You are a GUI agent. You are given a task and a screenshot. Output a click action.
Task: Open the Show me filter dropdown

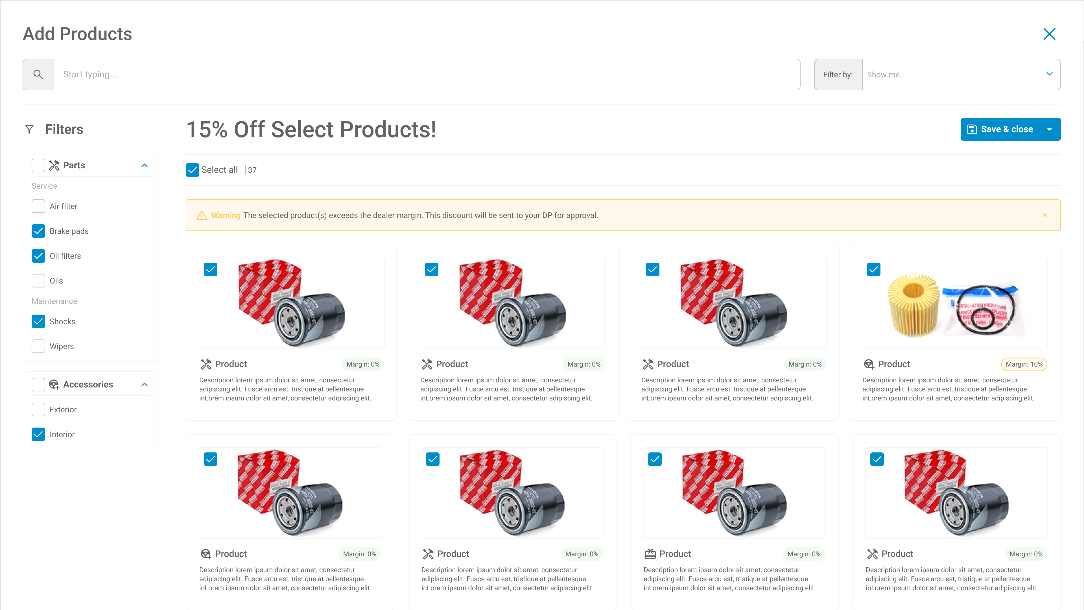click(x=961, y=75)
